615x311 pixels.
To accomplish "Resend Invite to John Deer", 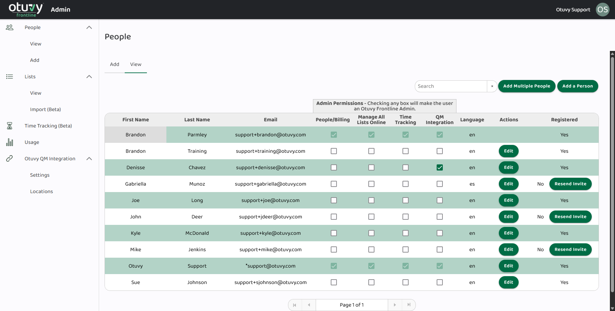I will [570, 217].
